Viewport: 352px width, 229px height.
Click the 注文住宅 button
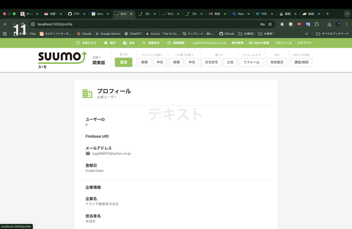coord(212,62)
